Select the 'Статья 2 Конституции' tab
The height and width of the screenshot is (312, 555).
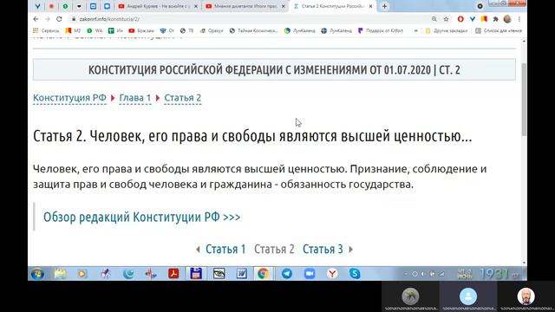(x=332, y=6)
